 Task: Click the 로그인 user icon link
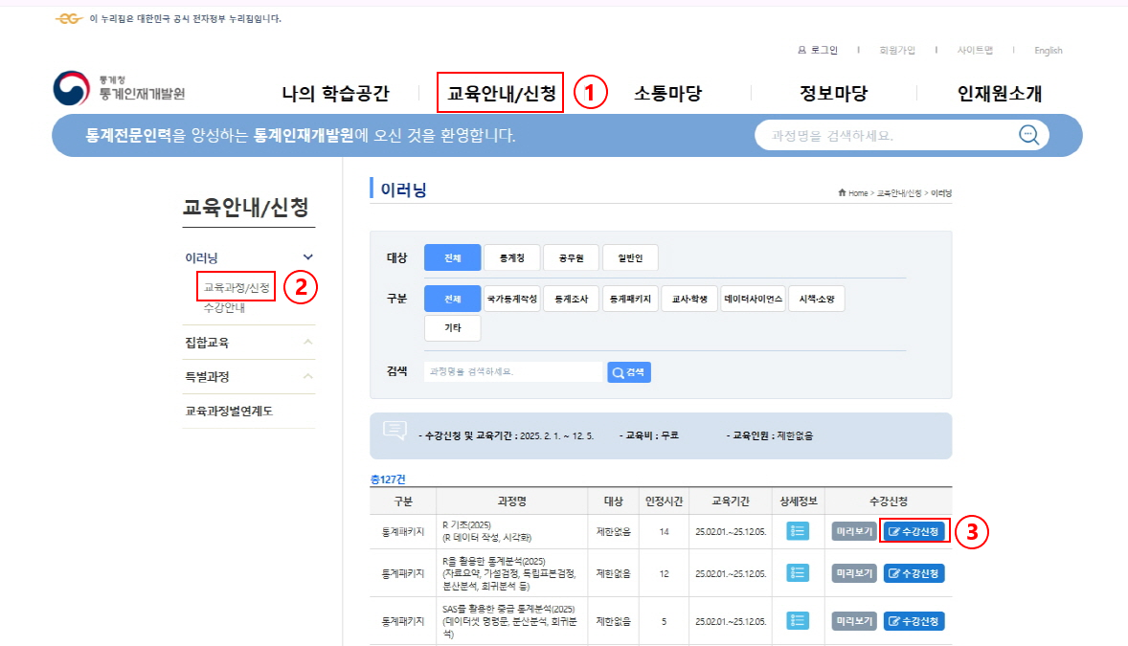tap(817, 51)
